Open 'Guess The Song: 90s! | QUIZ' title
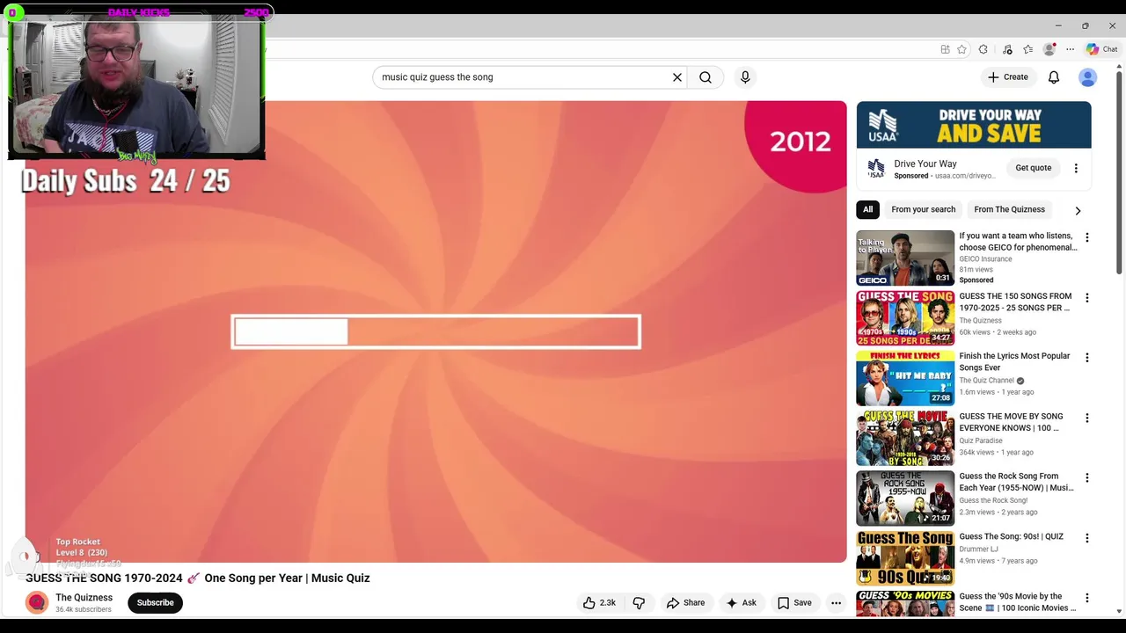 pyautogui.click(x=1011, y=536)
